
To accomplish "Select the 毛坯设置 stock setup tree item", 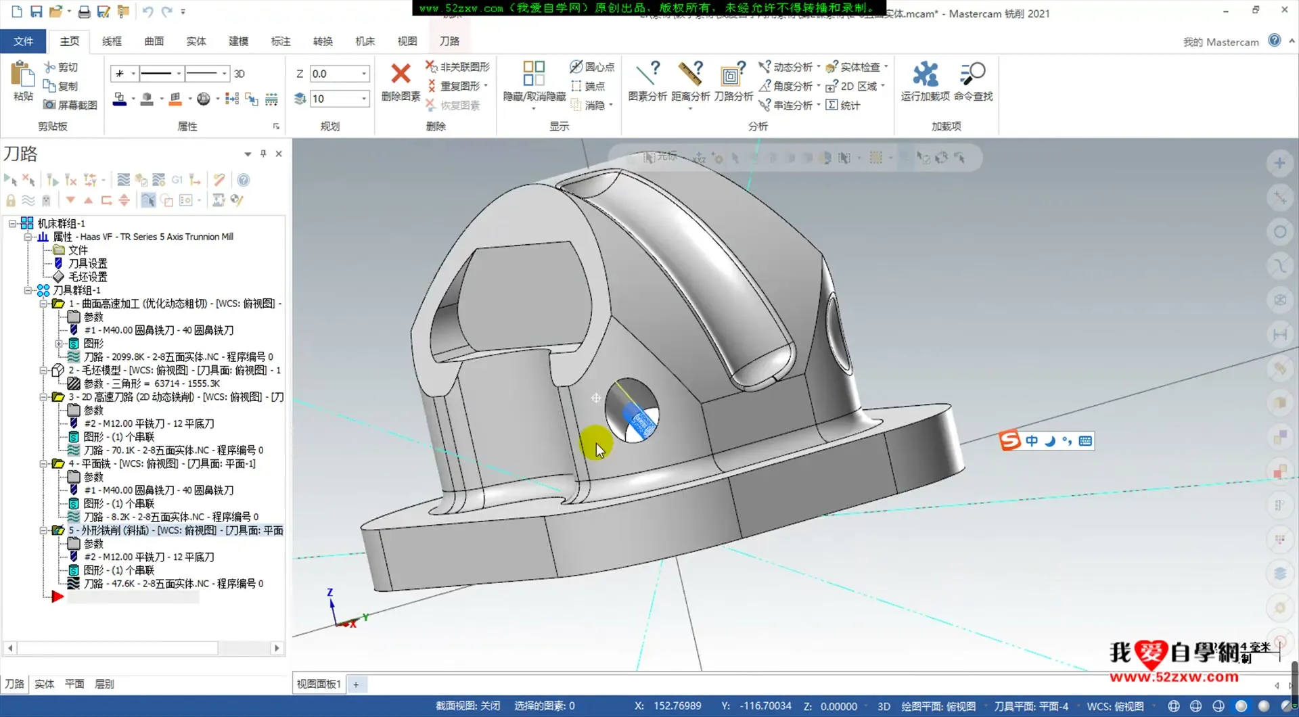I will [87, 277].
